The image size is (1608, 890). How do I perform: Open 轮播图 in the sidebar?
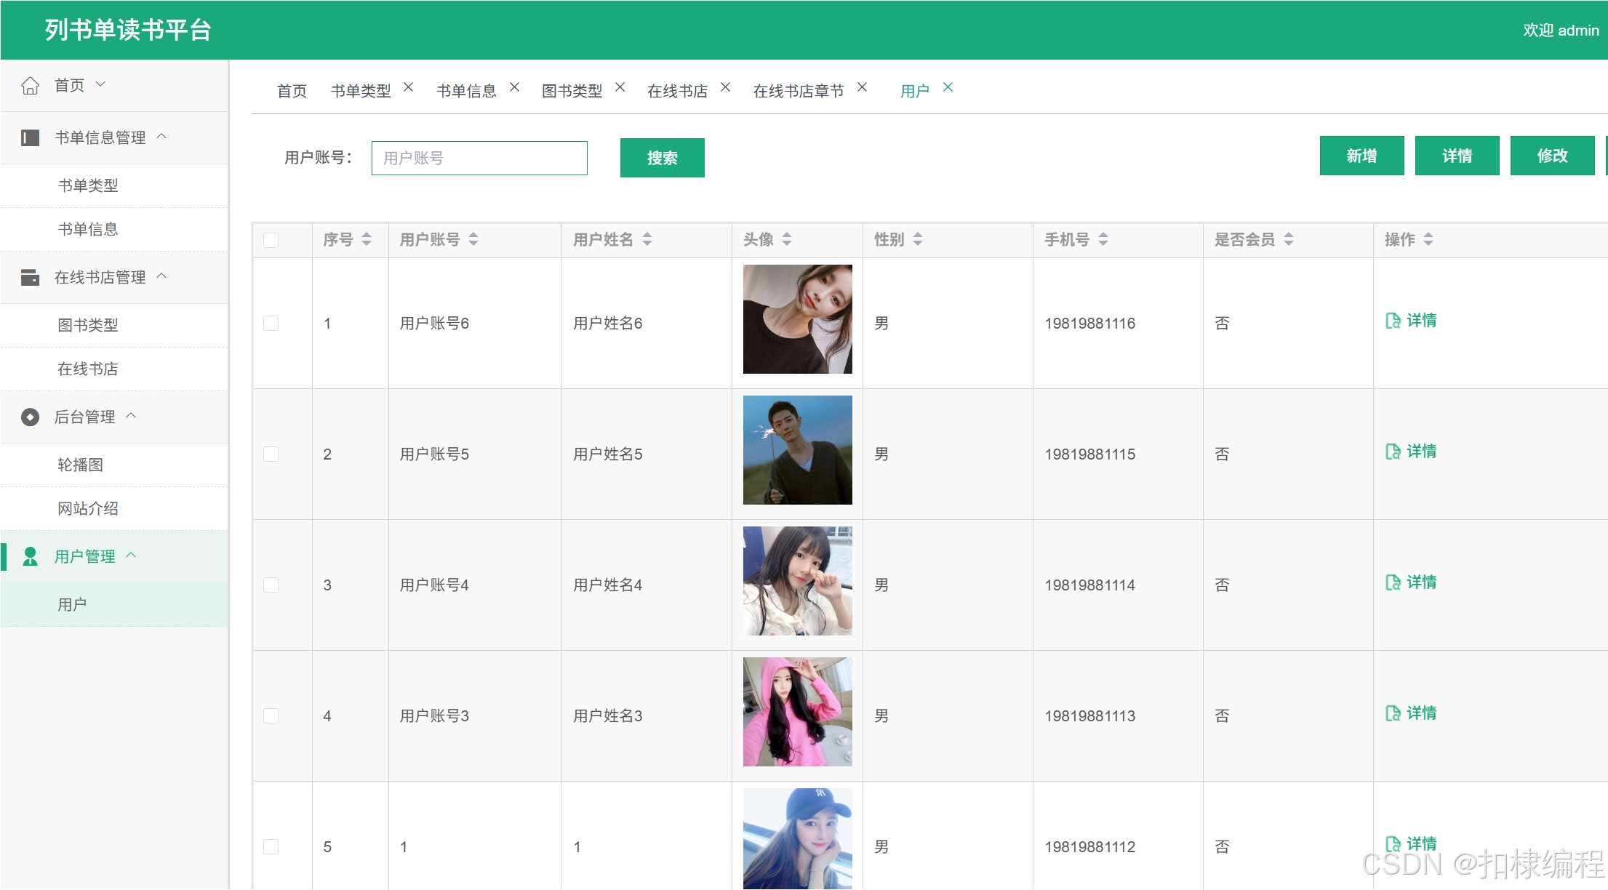tap(81, 465)
